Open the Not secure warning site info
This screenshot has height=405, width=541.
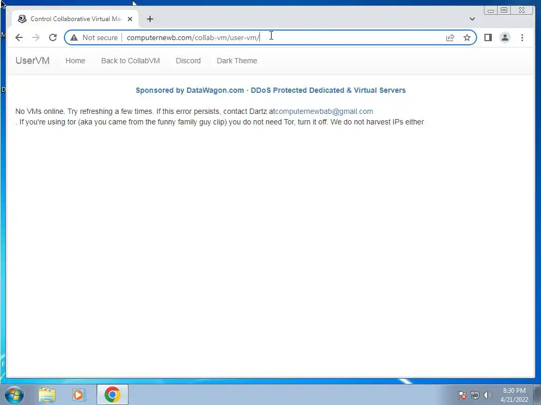click(x=94, y=37)
